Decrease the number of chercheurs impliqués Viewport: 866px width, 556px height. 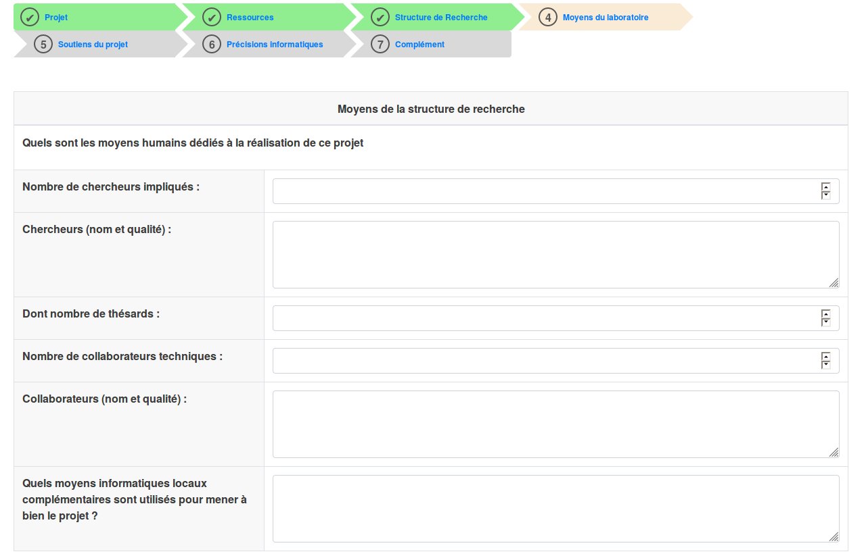point(825,195)
